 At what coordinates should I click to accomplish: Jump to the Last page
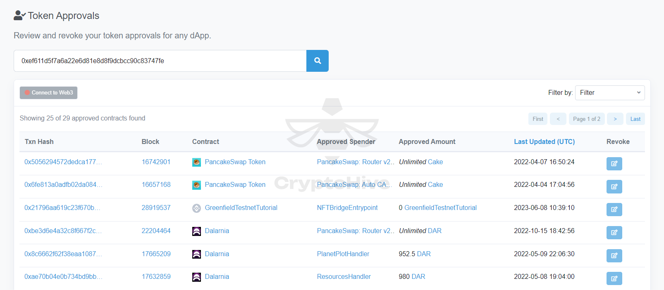click(x=635, y=119)
